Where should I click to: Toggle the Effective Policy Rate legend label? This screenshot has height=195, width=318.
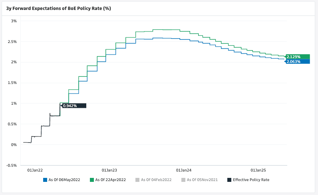(x=251, y=180)
